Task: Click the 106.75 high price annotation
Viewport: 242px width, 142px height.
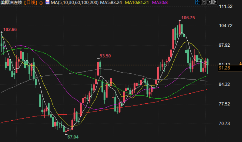Action: [188, 18]
